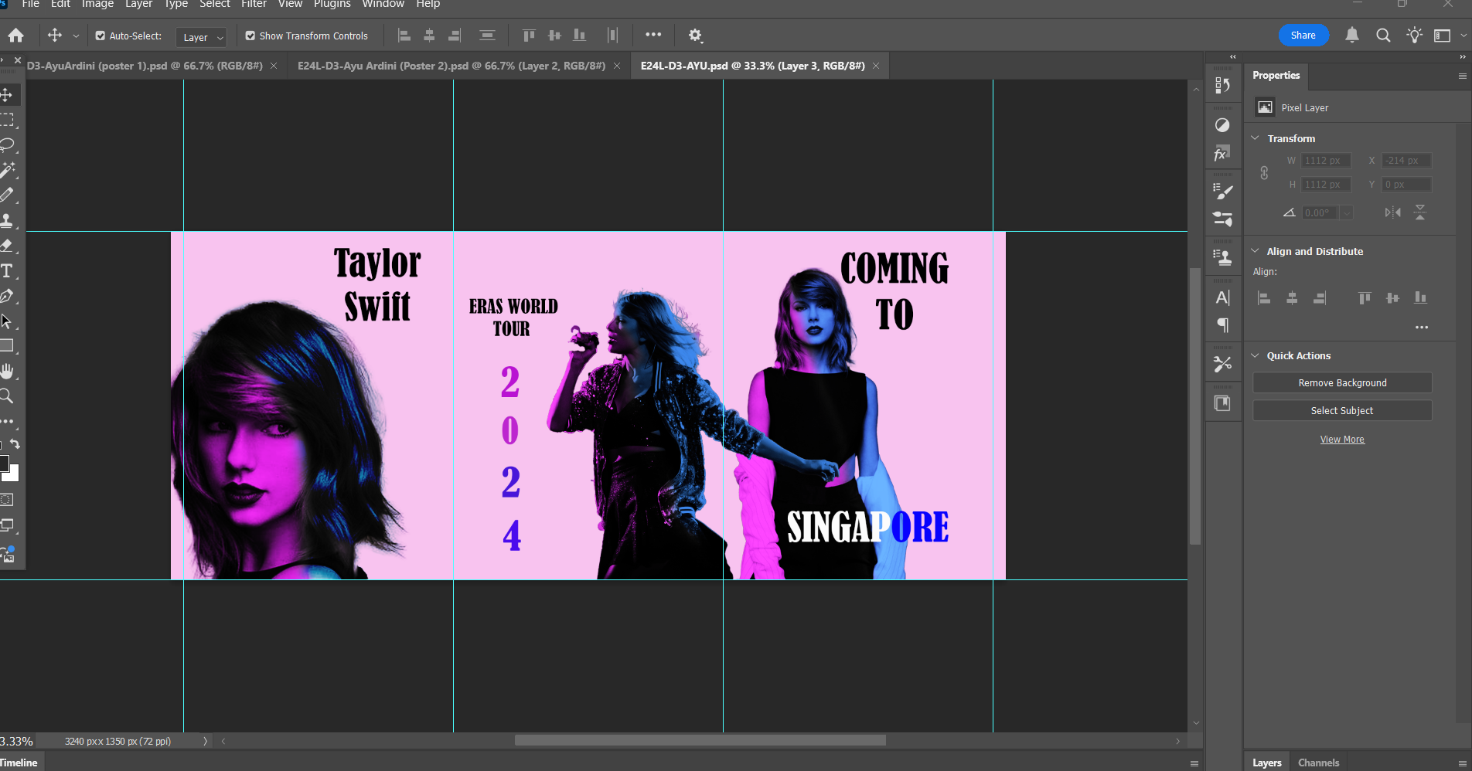Open the Filter menu
Viewport: 1472px width, 771px height.
tap(254, 5)
